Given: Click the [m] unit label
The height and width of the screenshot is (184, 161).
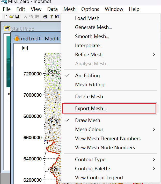Looking at the screenshot, I should click(25, 48).
